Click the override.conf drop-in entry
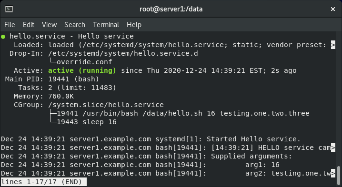Screen dimensions: 342x187 (x=84, y=62)
